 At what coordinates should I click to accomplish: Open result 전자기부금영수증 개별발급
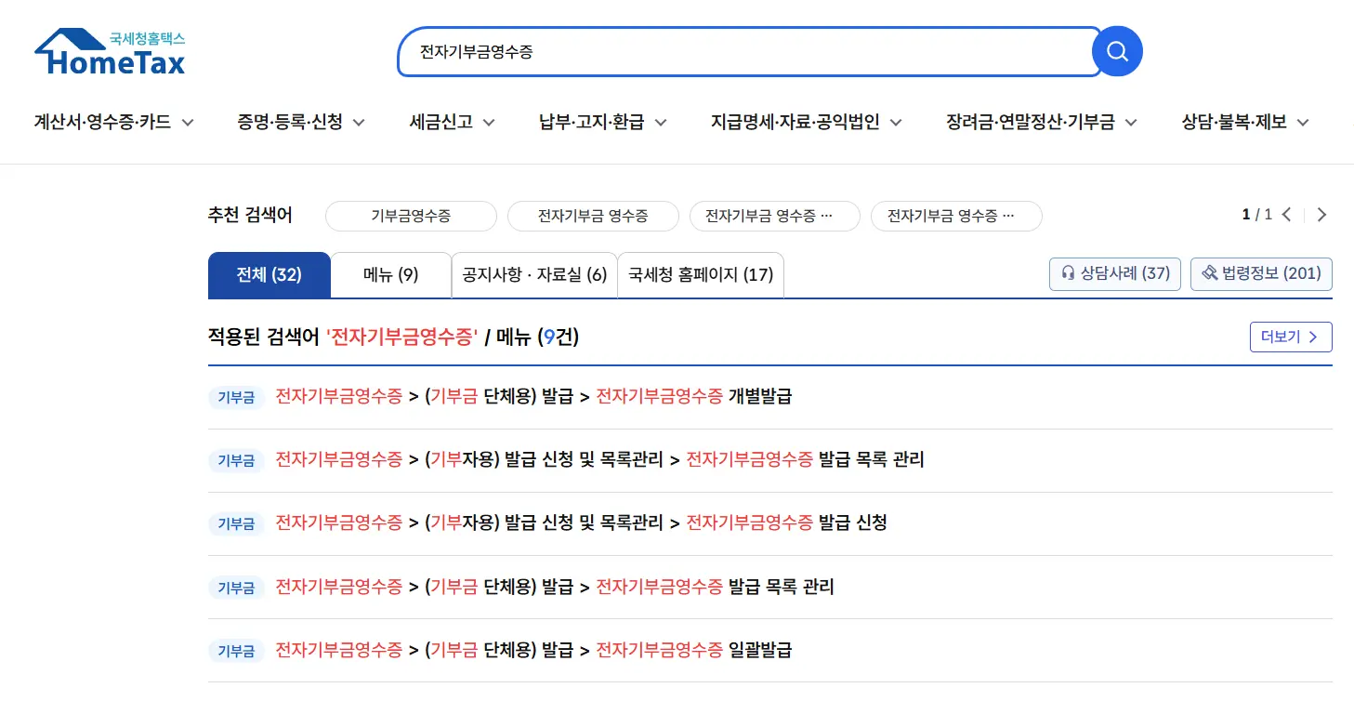(x=534, y=396)
